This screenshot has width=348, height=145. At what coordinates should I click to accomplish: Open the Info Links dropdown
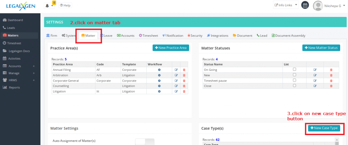pos(286,5)
